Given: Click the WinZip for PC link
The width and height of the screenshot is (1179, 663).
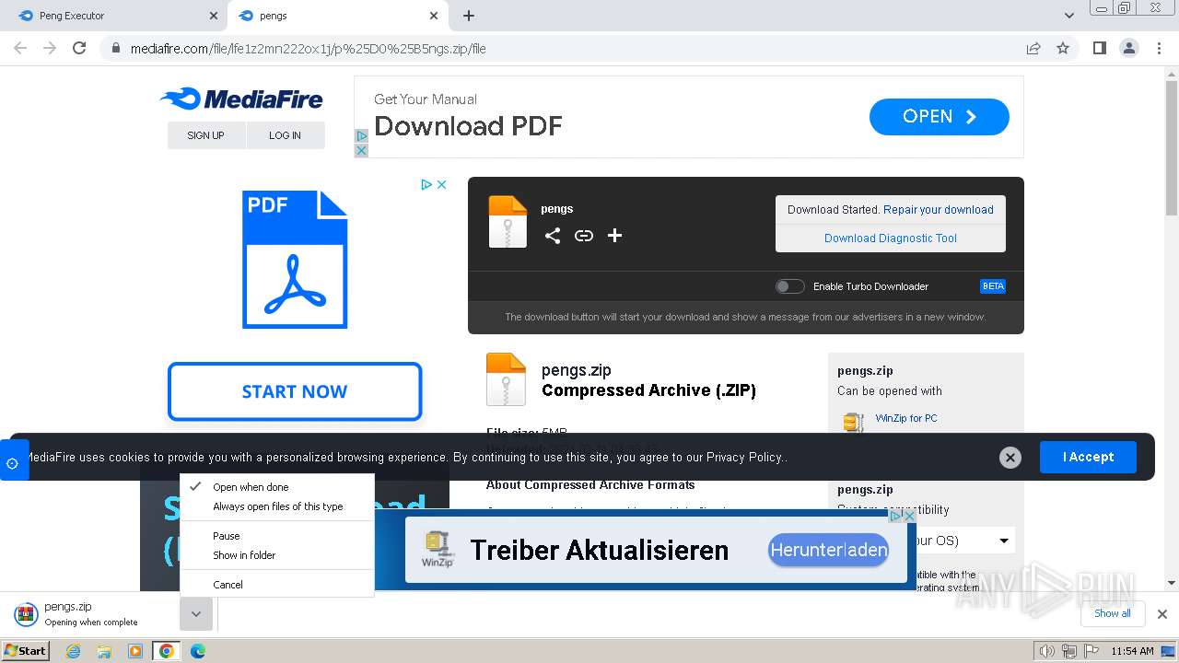Looking at the screenshot, I should [906, 418].
